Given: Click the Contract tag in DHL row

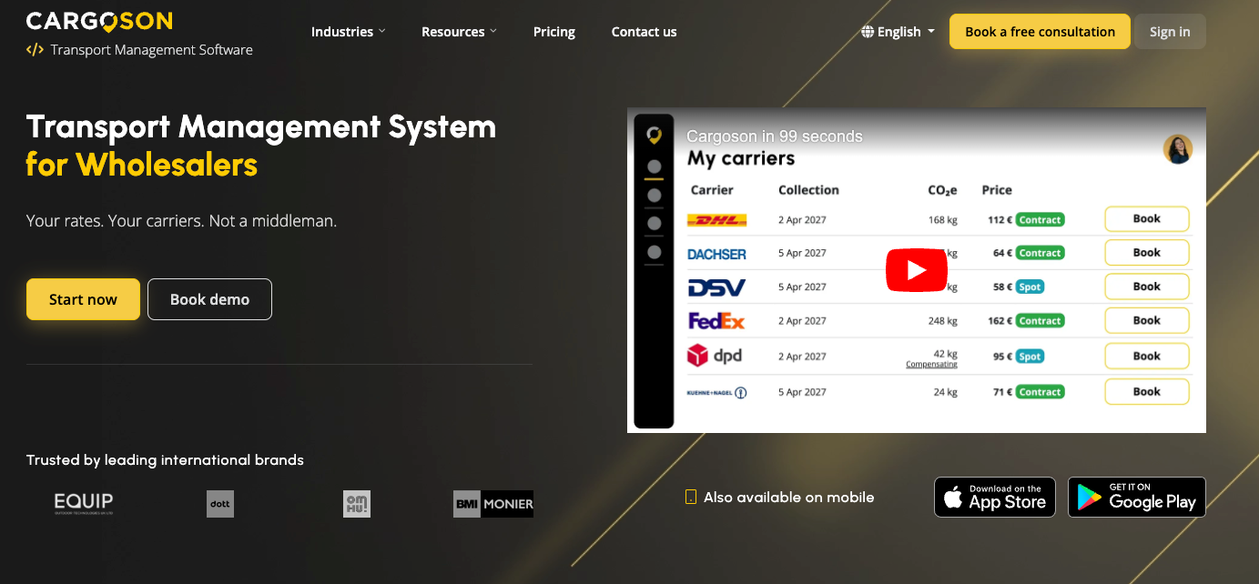Looking at the screenshot, I should pyautogui.click(x=1041, y=220).
